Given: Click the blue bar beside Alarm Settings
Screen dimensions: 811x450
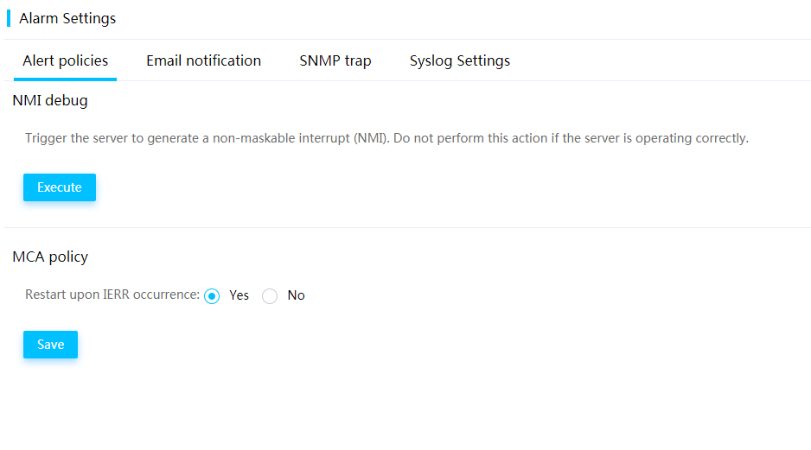Looking at the screenshot, I should tap(9, 18).
